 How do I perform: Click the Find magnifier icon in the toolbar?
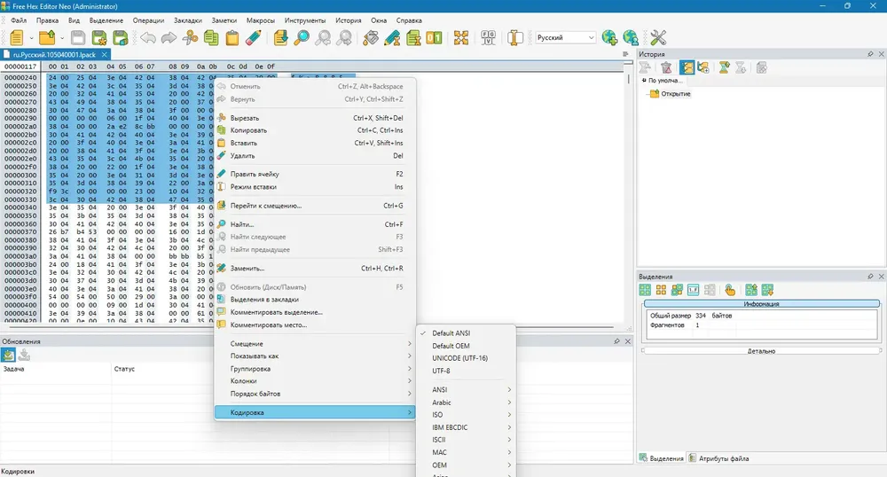click(302, 38)
